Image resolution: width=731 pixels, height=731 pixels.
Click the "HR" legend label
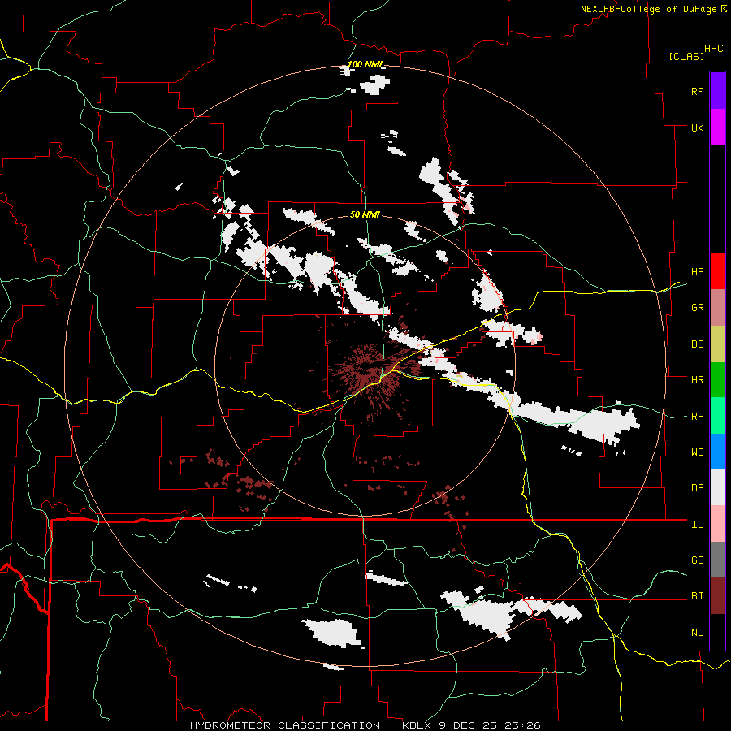tap(697, 380)
